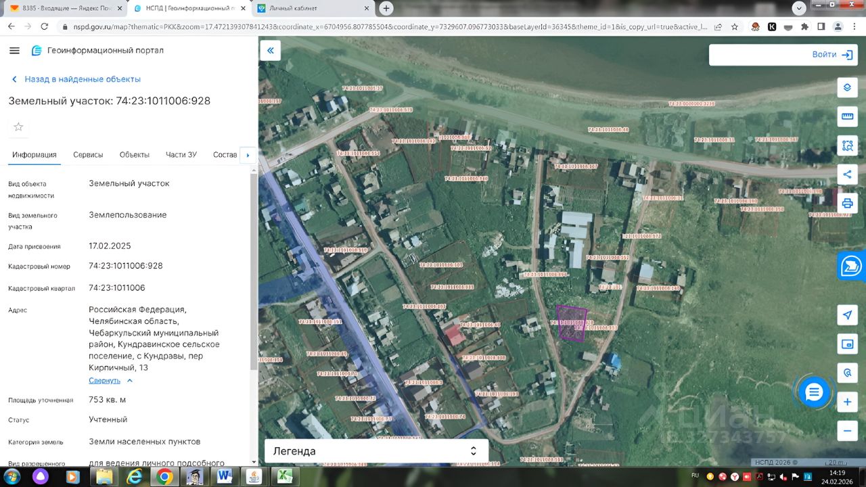The height and width of the screenshot is (487, 866).
Task: Select the ruler measurement tool
Action: [x=847, y=116]
